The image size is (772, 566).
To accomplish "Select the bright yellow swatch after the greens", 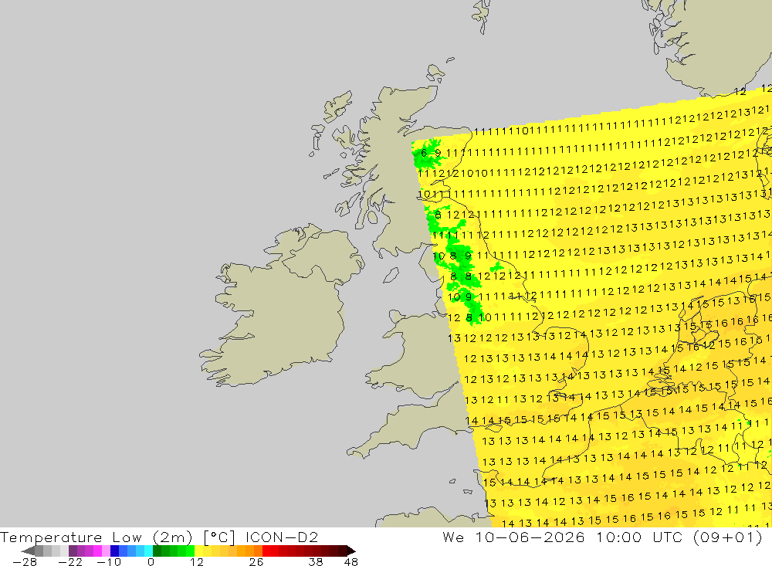I will pos(199,551).
